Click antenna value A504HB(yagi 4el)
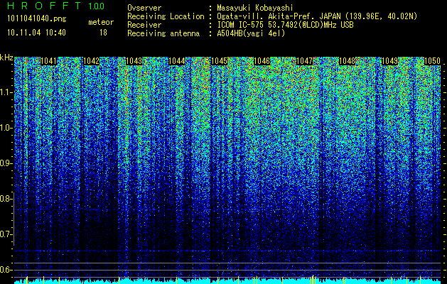The image size is (447, 284). (251, 33)
